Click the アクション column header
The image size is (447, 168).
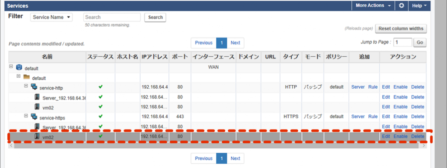(x=403, y=57)
